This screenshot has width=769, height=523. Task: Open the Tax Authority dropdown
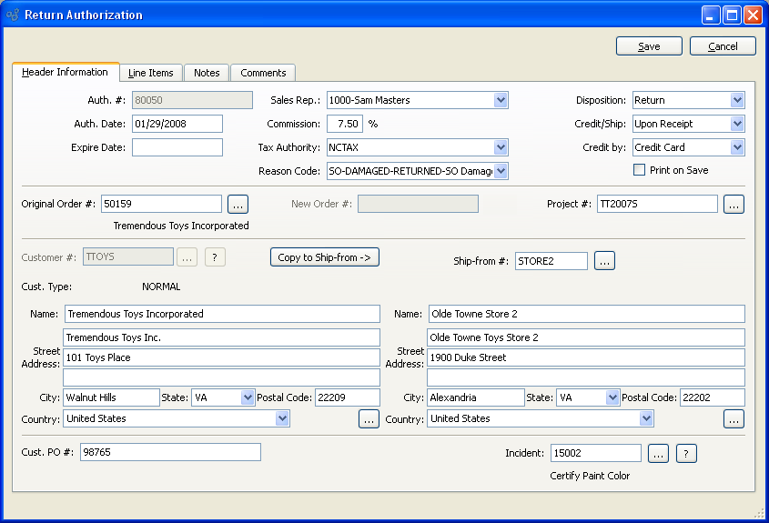(501, 147)
